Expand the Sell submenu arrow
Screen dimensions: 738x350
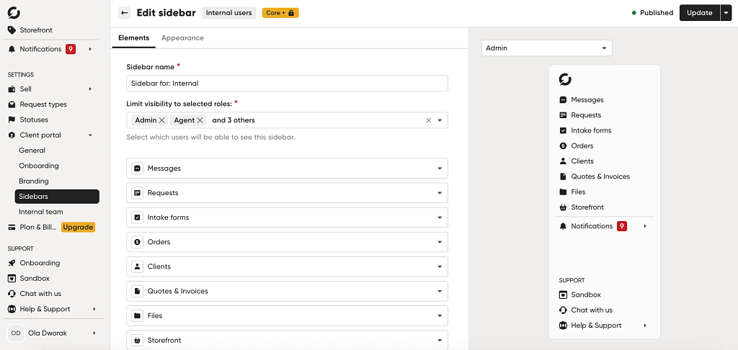point(90,89)
